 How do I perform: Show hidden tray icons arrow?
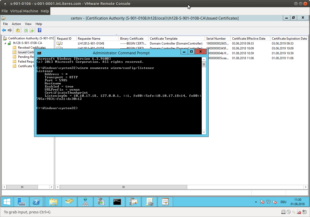click(x=256, y=202)
